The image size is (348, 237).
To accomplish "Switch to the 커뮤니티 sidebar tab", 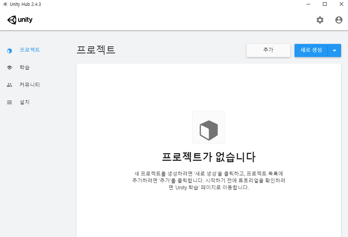I will click(x=29, y=85).
